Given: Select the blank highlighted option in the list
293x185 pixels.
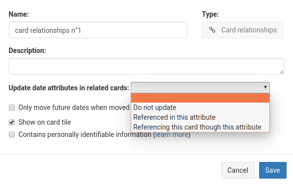Looking at the screenshot, I should pyautogui.click(x=200, y=98).
